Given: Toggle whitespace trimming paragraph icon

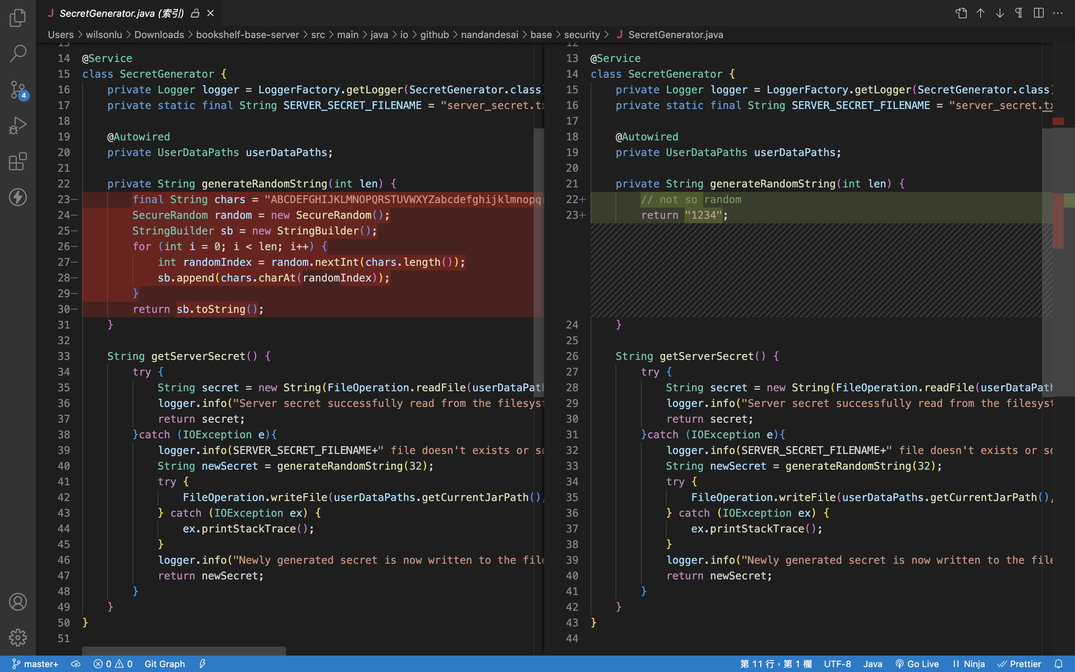Looking at the screenshot, I should (1019, 13).
